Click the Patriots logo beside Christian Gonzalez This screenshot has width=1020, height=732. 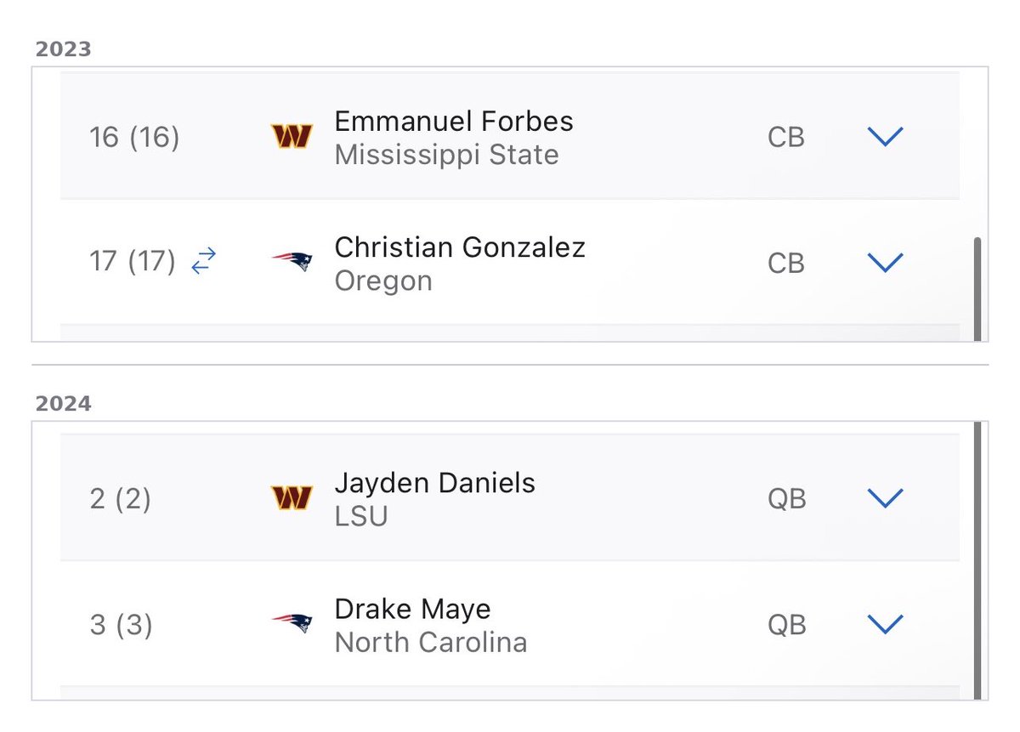(x=292, y=261)
